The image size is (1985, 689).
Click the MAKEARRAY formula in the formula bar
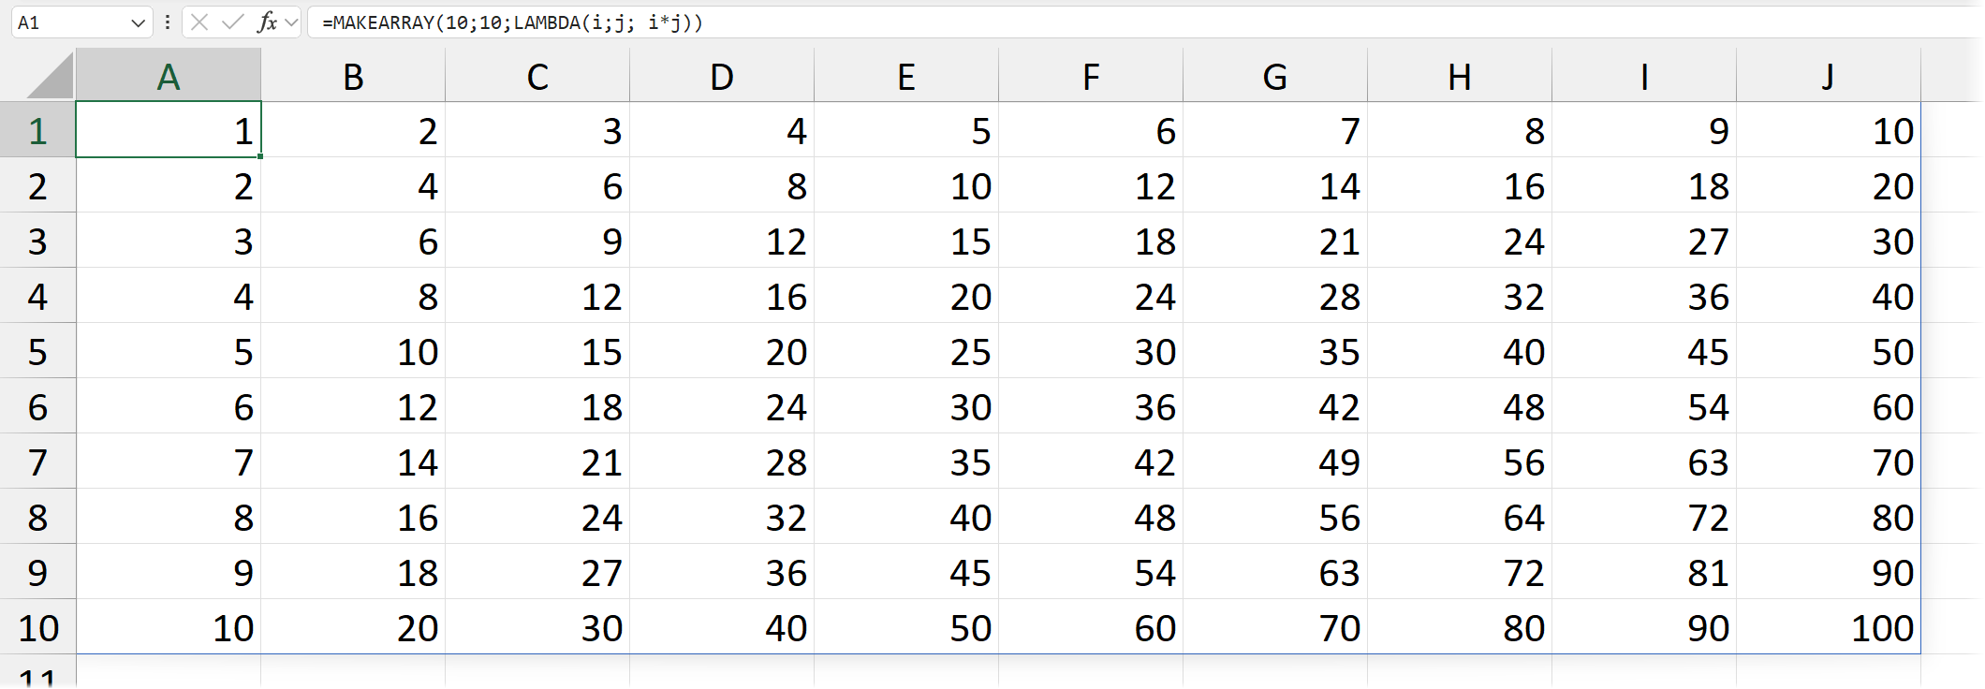coord(512,22)
